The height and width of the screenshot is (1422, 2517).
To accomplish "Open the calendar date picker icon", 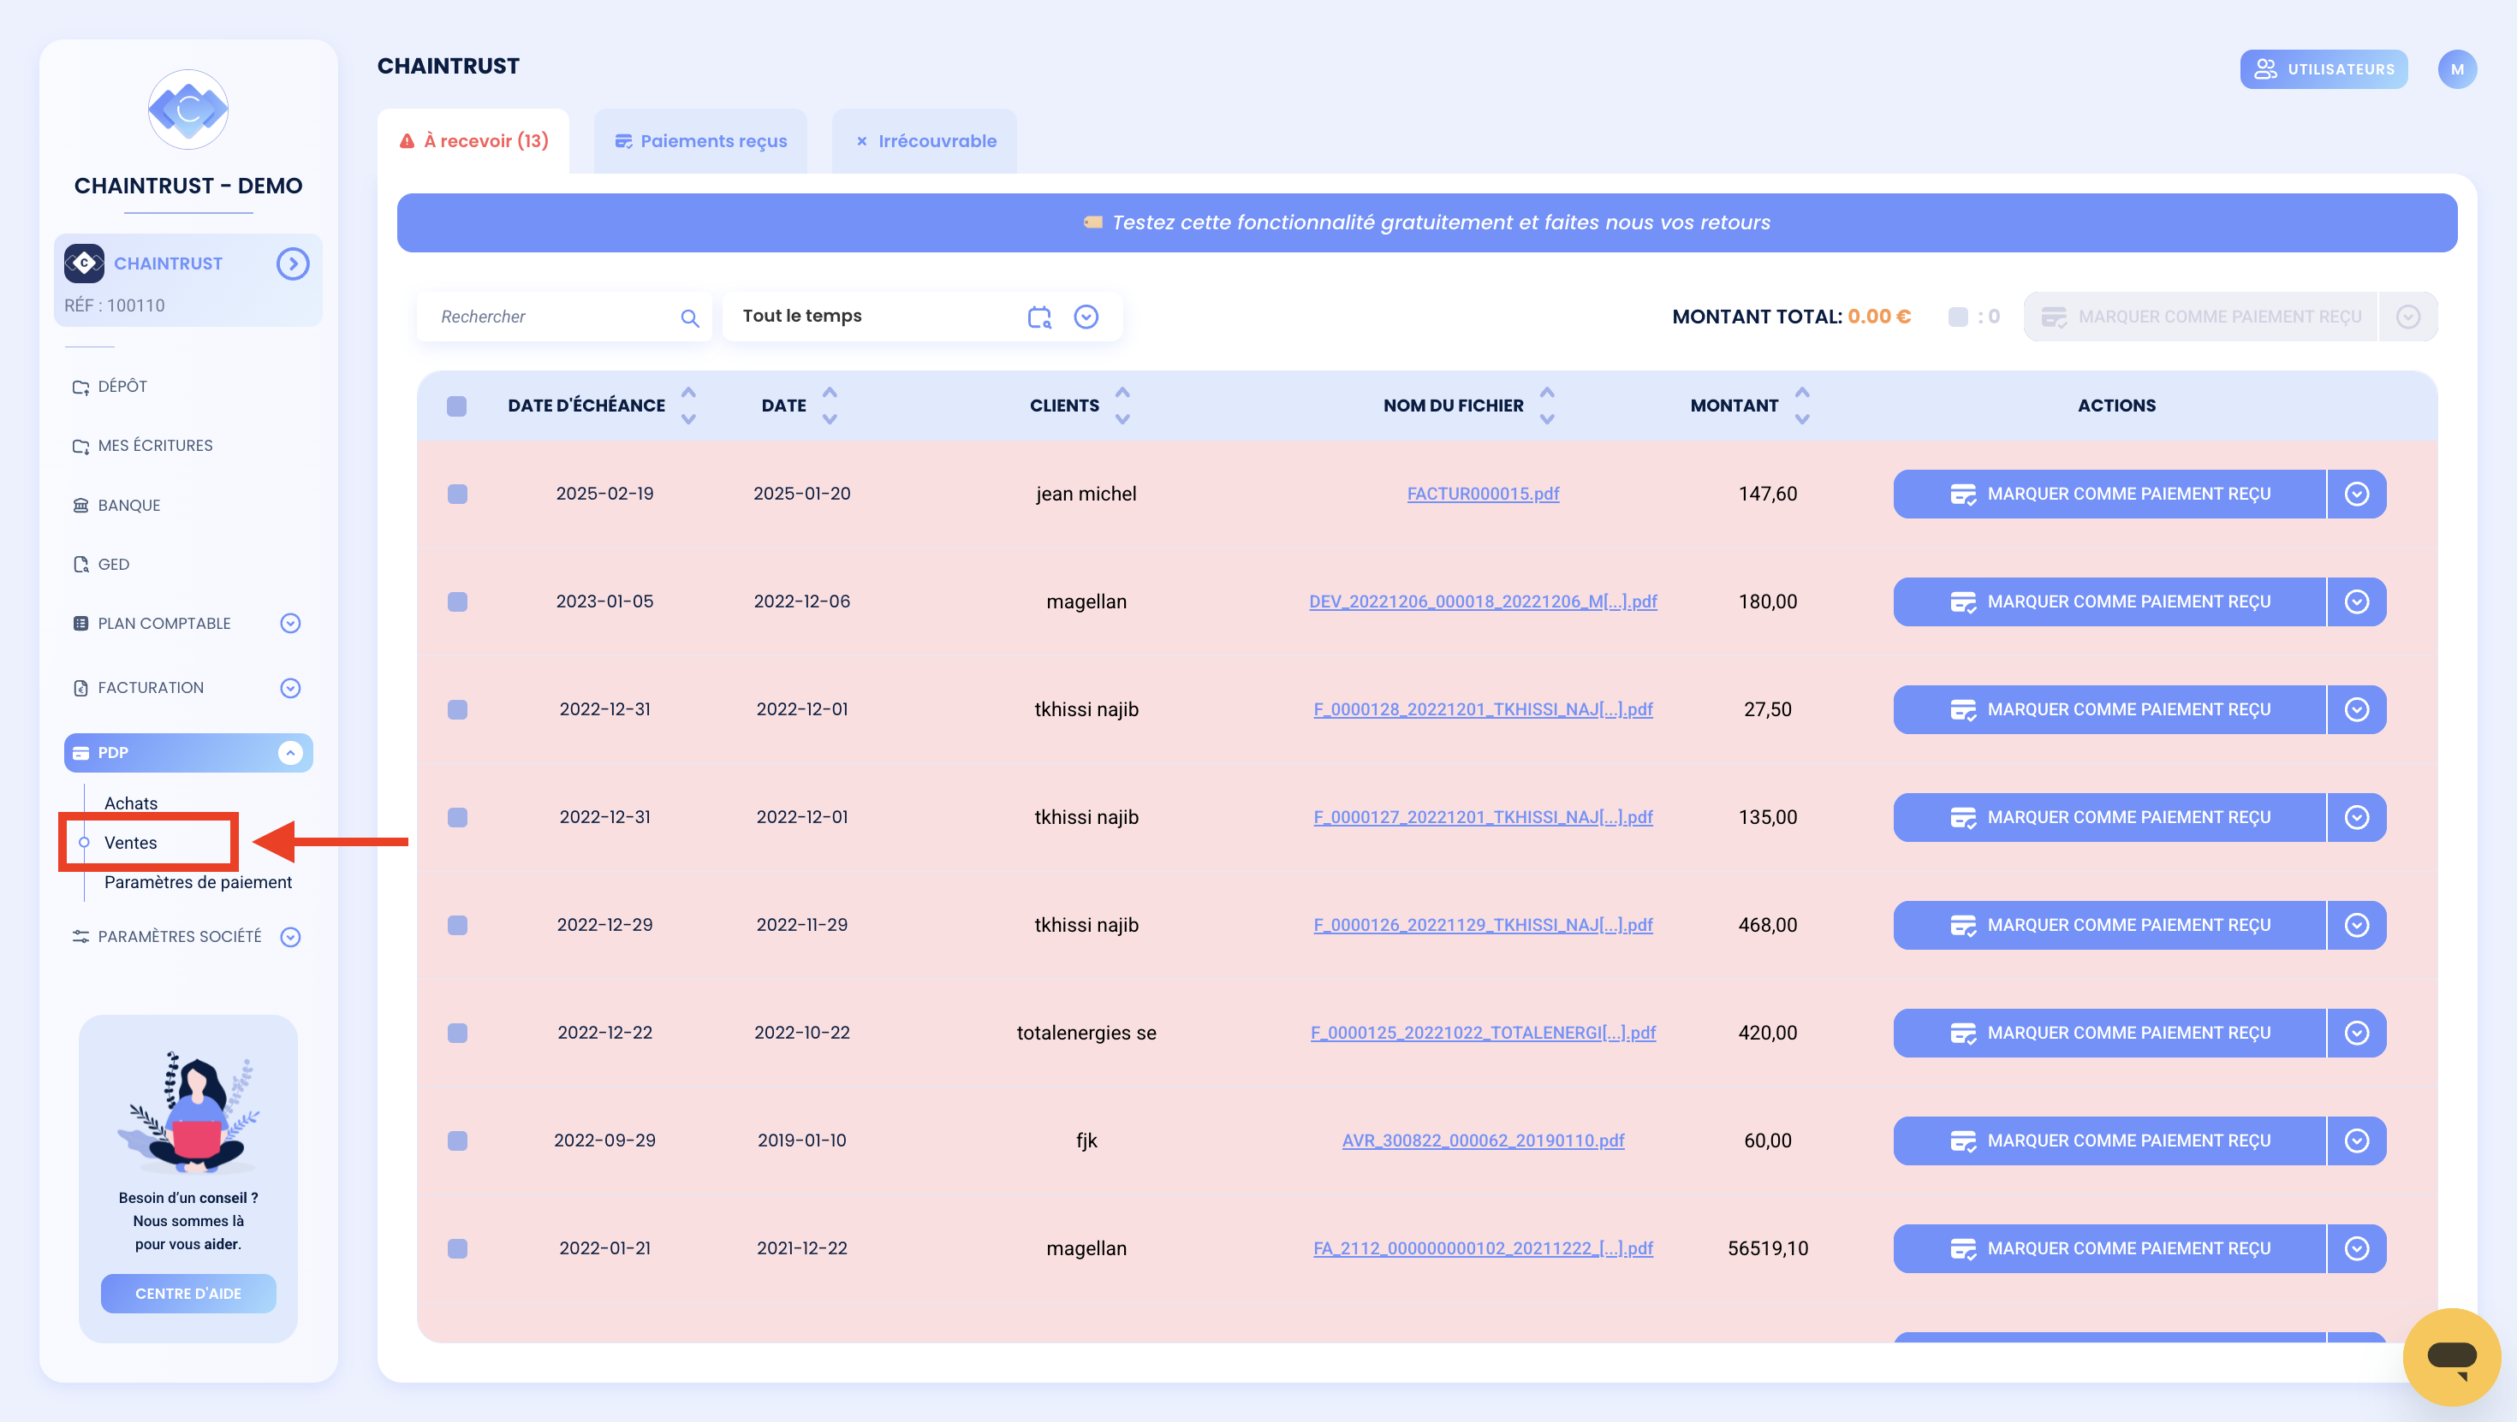I will 1039,317.
